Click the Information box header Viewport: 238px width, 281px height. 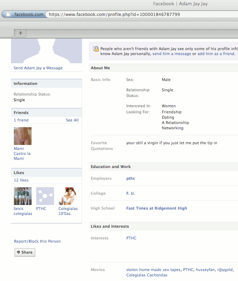click(x=47, y=83)
